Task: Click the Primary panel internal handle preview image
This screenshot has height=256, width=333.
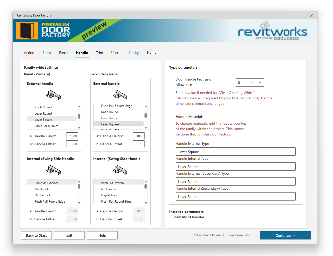Action: click(54, 170)
